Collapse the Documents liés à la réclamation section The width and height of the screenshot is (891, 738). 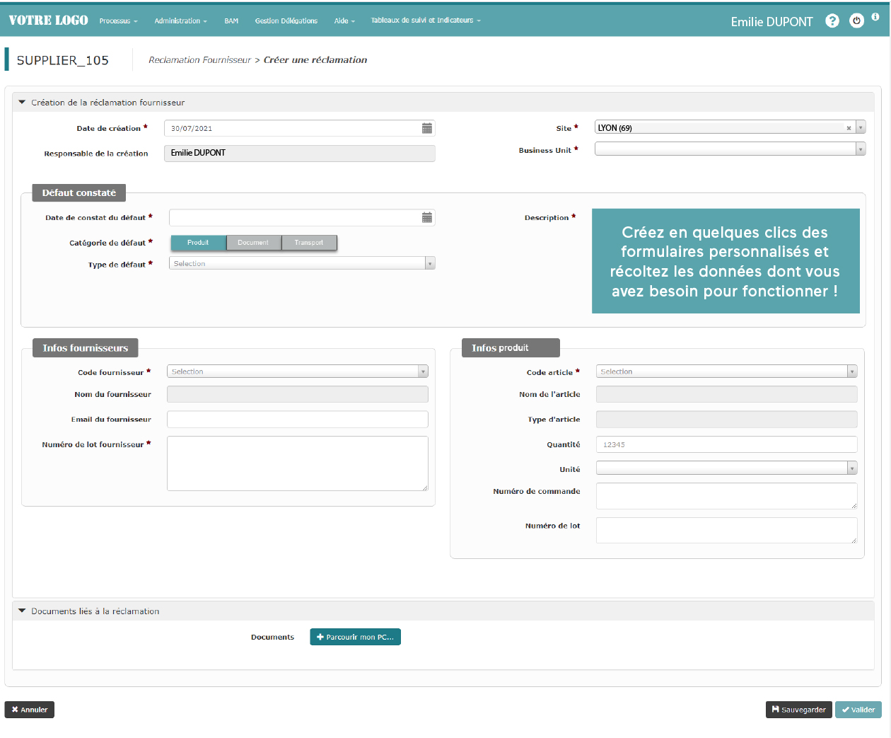(22, 611)
